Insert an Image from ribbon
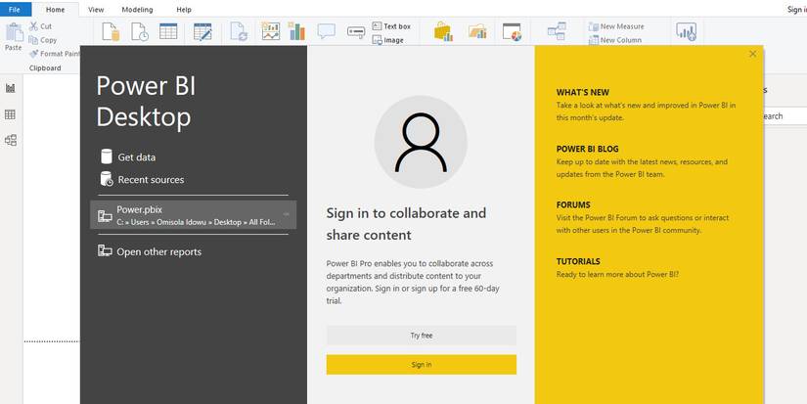The height and width of the screenshot is (404, 807). click(388, 40)
